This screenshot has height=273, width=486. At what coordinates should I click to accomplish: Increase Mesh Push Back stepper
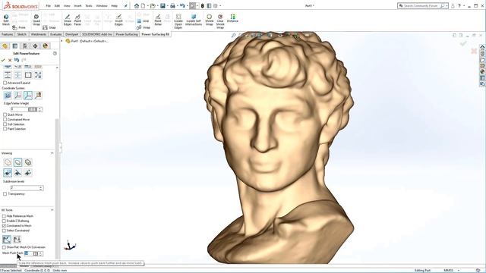(40, 253)
